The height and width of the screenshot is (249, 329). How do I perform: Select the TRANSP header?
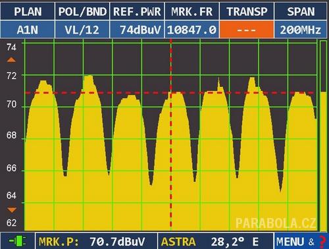(x=247, y=11)
